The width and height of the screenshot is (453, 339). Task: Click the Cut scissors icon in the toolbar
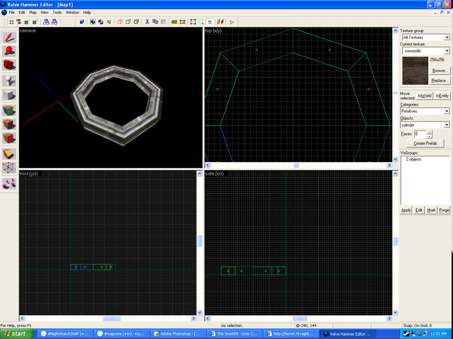click(x=147, y=22)
